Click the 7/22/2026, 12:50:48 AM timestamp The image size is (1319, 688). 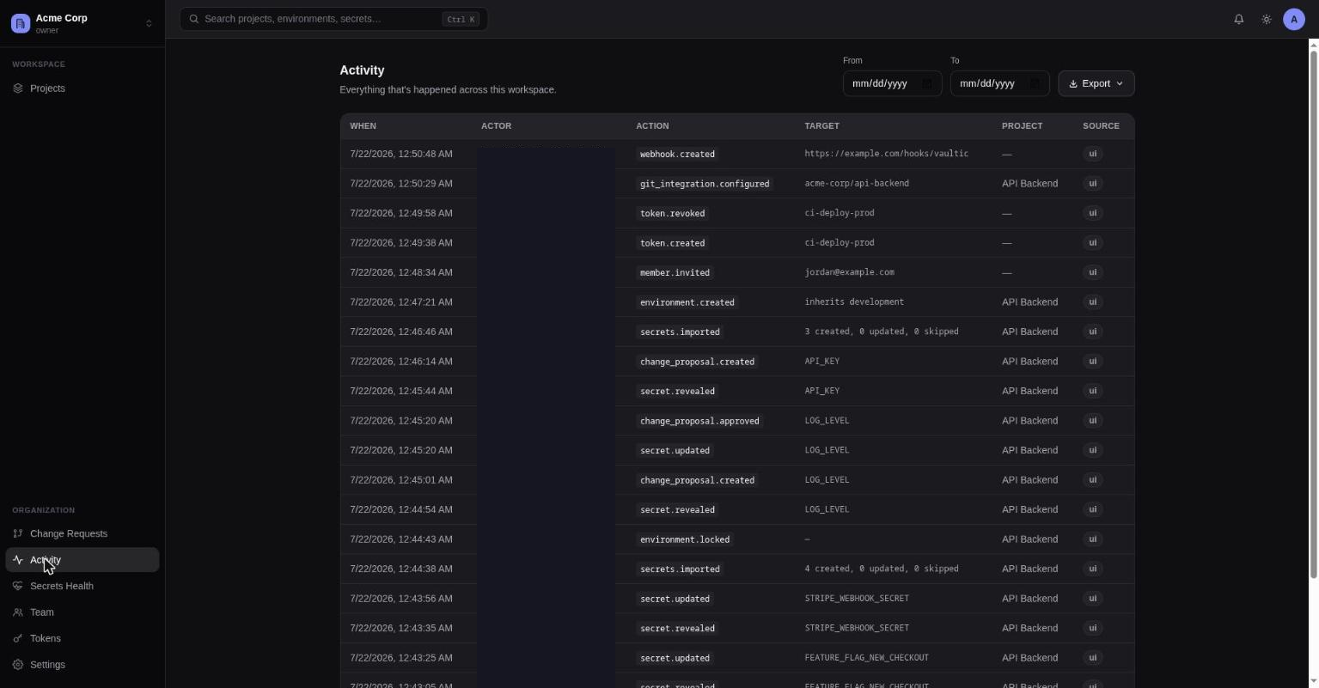[401, 154]
